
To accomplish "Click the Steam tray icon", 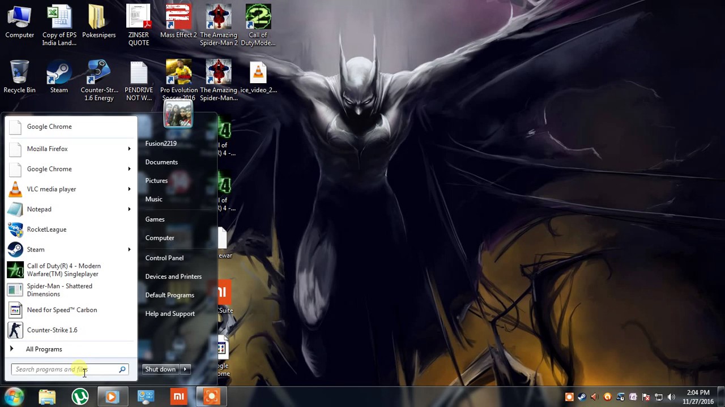I will [x=582, y=397].
